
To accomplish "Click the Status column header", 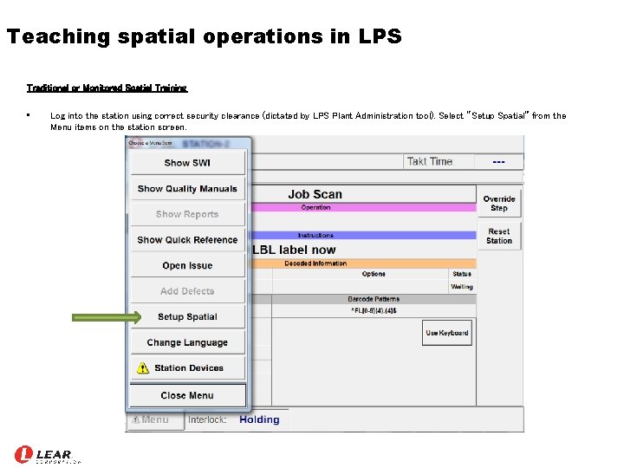I will coord(462,274).
